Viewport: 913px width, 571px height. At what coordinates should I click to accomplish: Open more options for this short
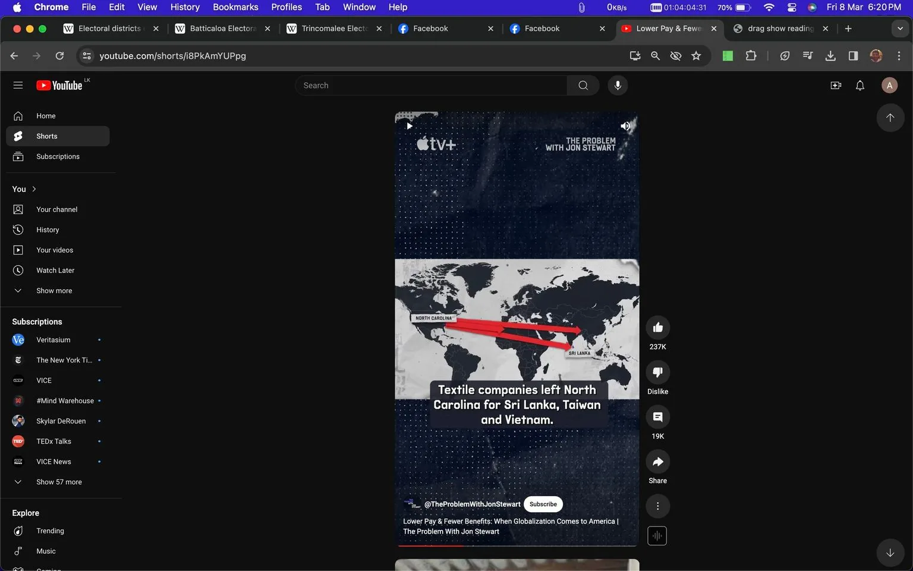point(657,506)
